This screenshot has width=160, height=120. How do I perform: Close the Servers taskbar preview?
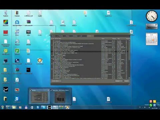click(x=48, y=90)
